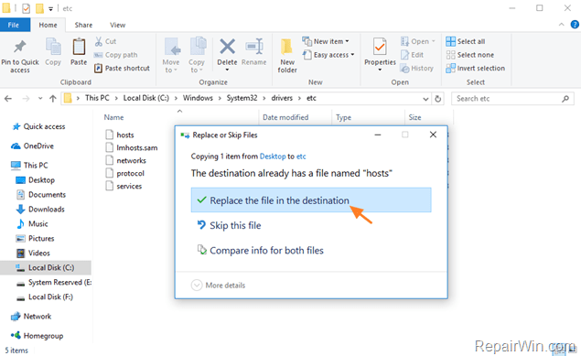Click Edit in Open group

[x=412, y=55]
